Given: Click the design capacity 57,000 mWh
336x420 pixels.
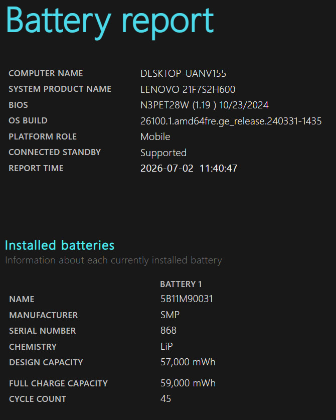Looking at the screenshot, I should click(x=188, y=362).
